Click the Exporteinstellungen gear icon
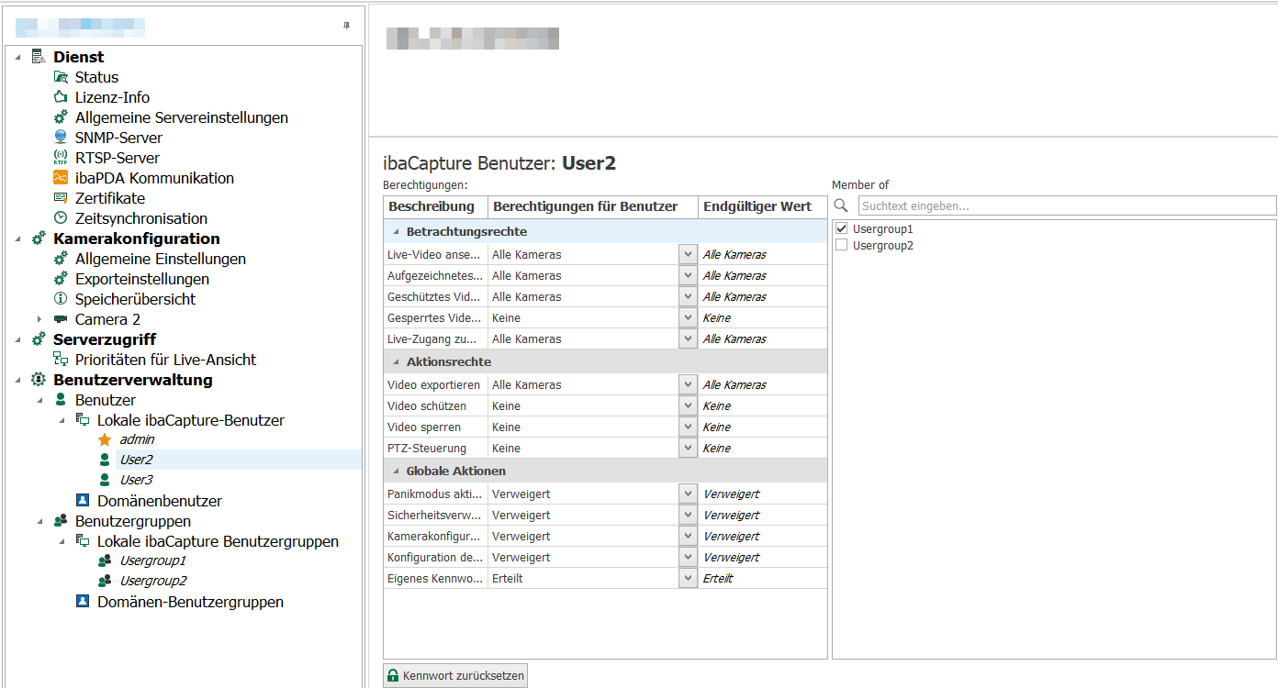Image resolution: width=1278 pixels, height=688 pixels. pyautogui.click(x=61, y=279)
